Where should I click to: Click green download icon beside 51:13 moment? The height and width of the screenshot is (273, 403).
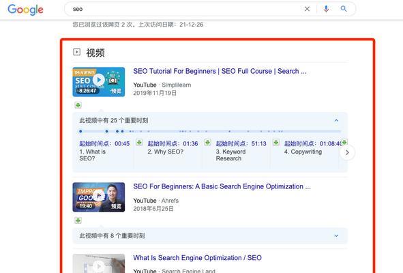275,142
